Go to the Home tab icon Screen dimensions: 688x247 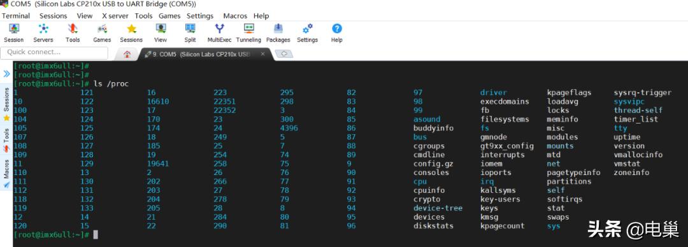click(127, 54)
